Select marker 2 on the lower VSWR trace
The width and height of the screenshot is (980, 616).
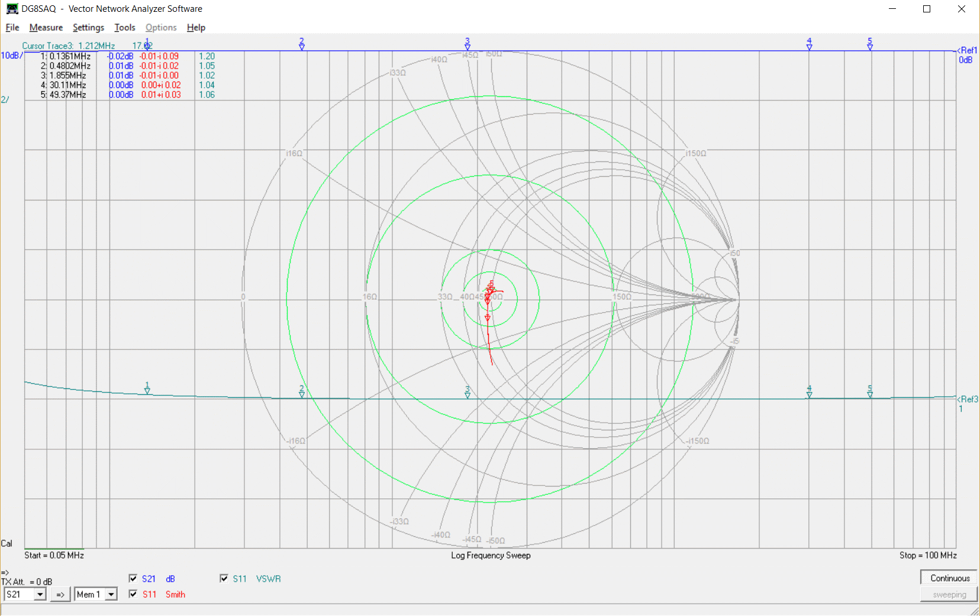[x=302, y=392]
